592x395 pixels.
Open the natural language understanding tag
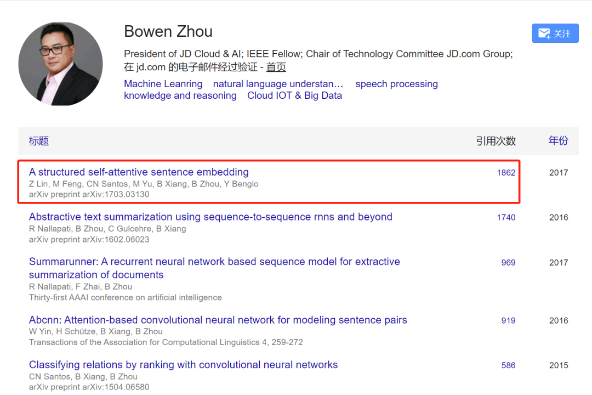278,84
